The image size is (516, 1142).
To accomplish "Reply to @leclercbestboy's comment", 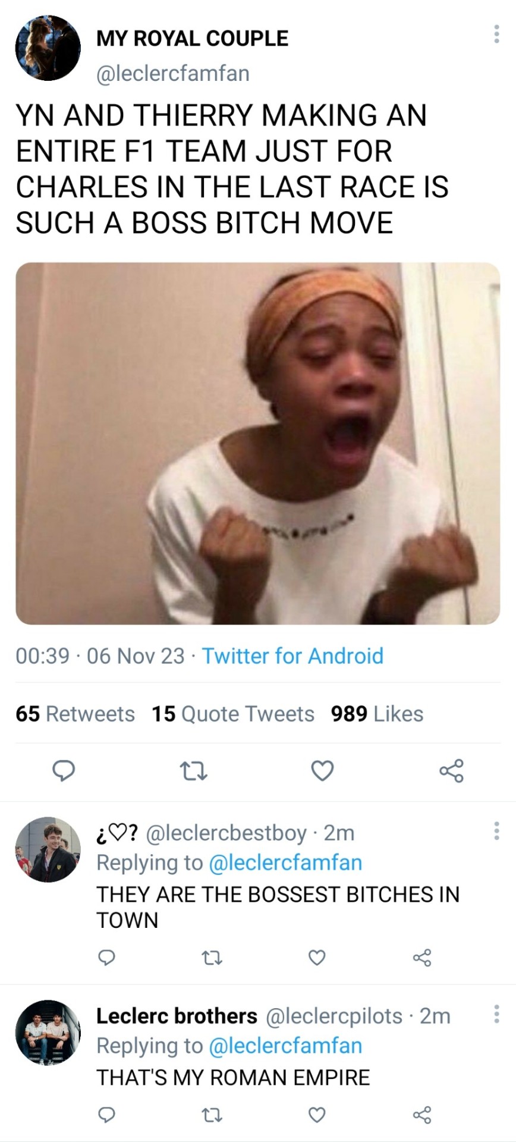I will point(106,958).
